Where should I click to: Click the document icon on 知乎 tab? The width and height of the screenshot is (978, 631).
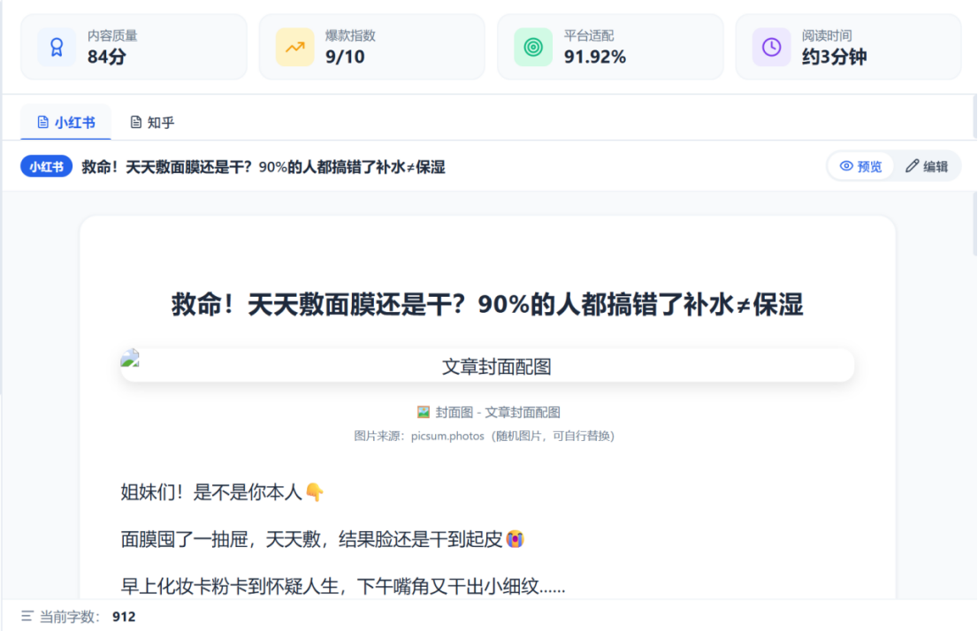pyautogui.click(x=135, y=122)
